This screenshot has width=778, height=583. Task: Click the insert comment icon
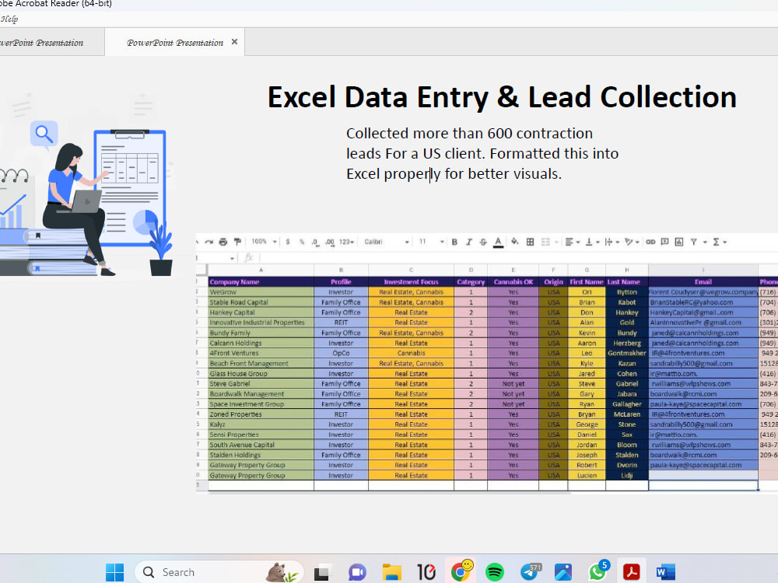664,242
